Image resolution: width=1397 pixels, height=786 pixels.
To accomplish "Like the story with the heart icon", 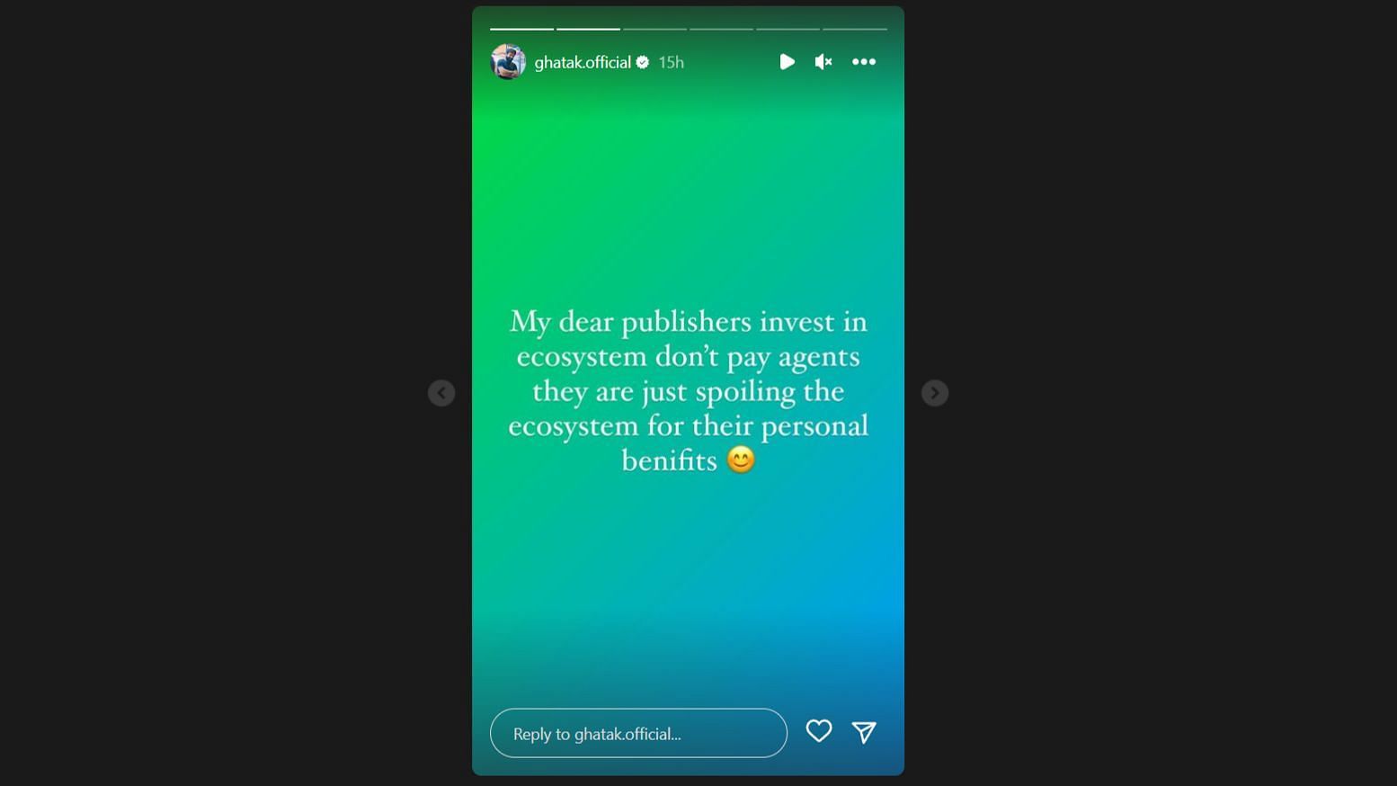I will click(819, 731).
